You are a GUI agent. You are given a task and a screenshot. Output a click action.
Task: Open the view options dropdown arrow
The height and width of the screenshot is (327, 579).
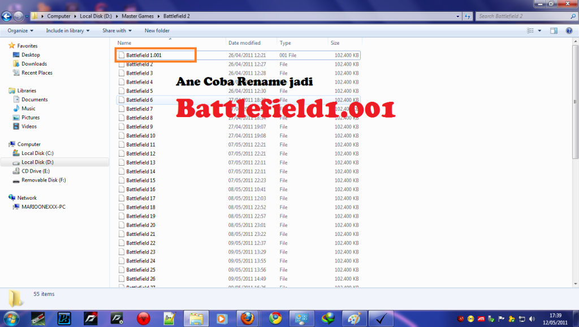click(x=539, y=31)
